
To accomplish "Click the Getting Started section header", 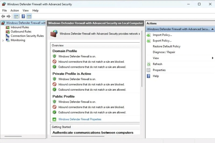I will click(61, 127).
